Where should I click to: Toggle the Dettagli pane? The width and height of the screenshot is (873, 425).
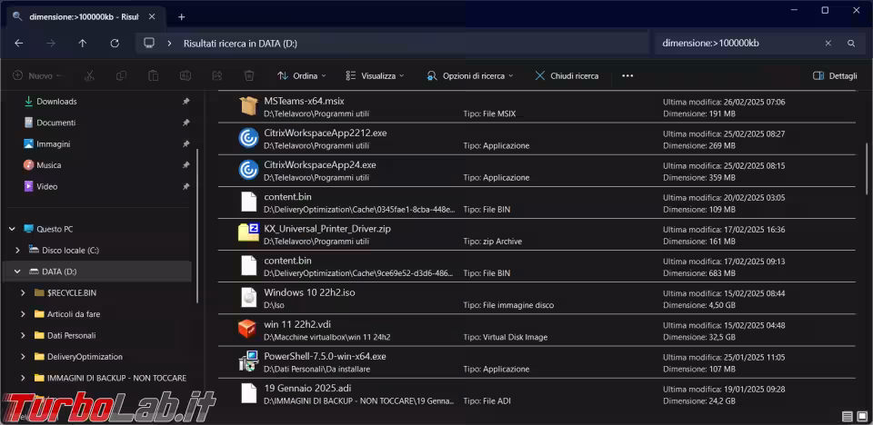835,75
